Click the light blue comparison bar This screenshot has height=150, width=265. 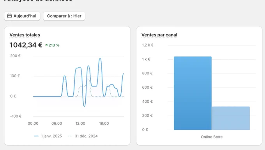tap(231, 118)
